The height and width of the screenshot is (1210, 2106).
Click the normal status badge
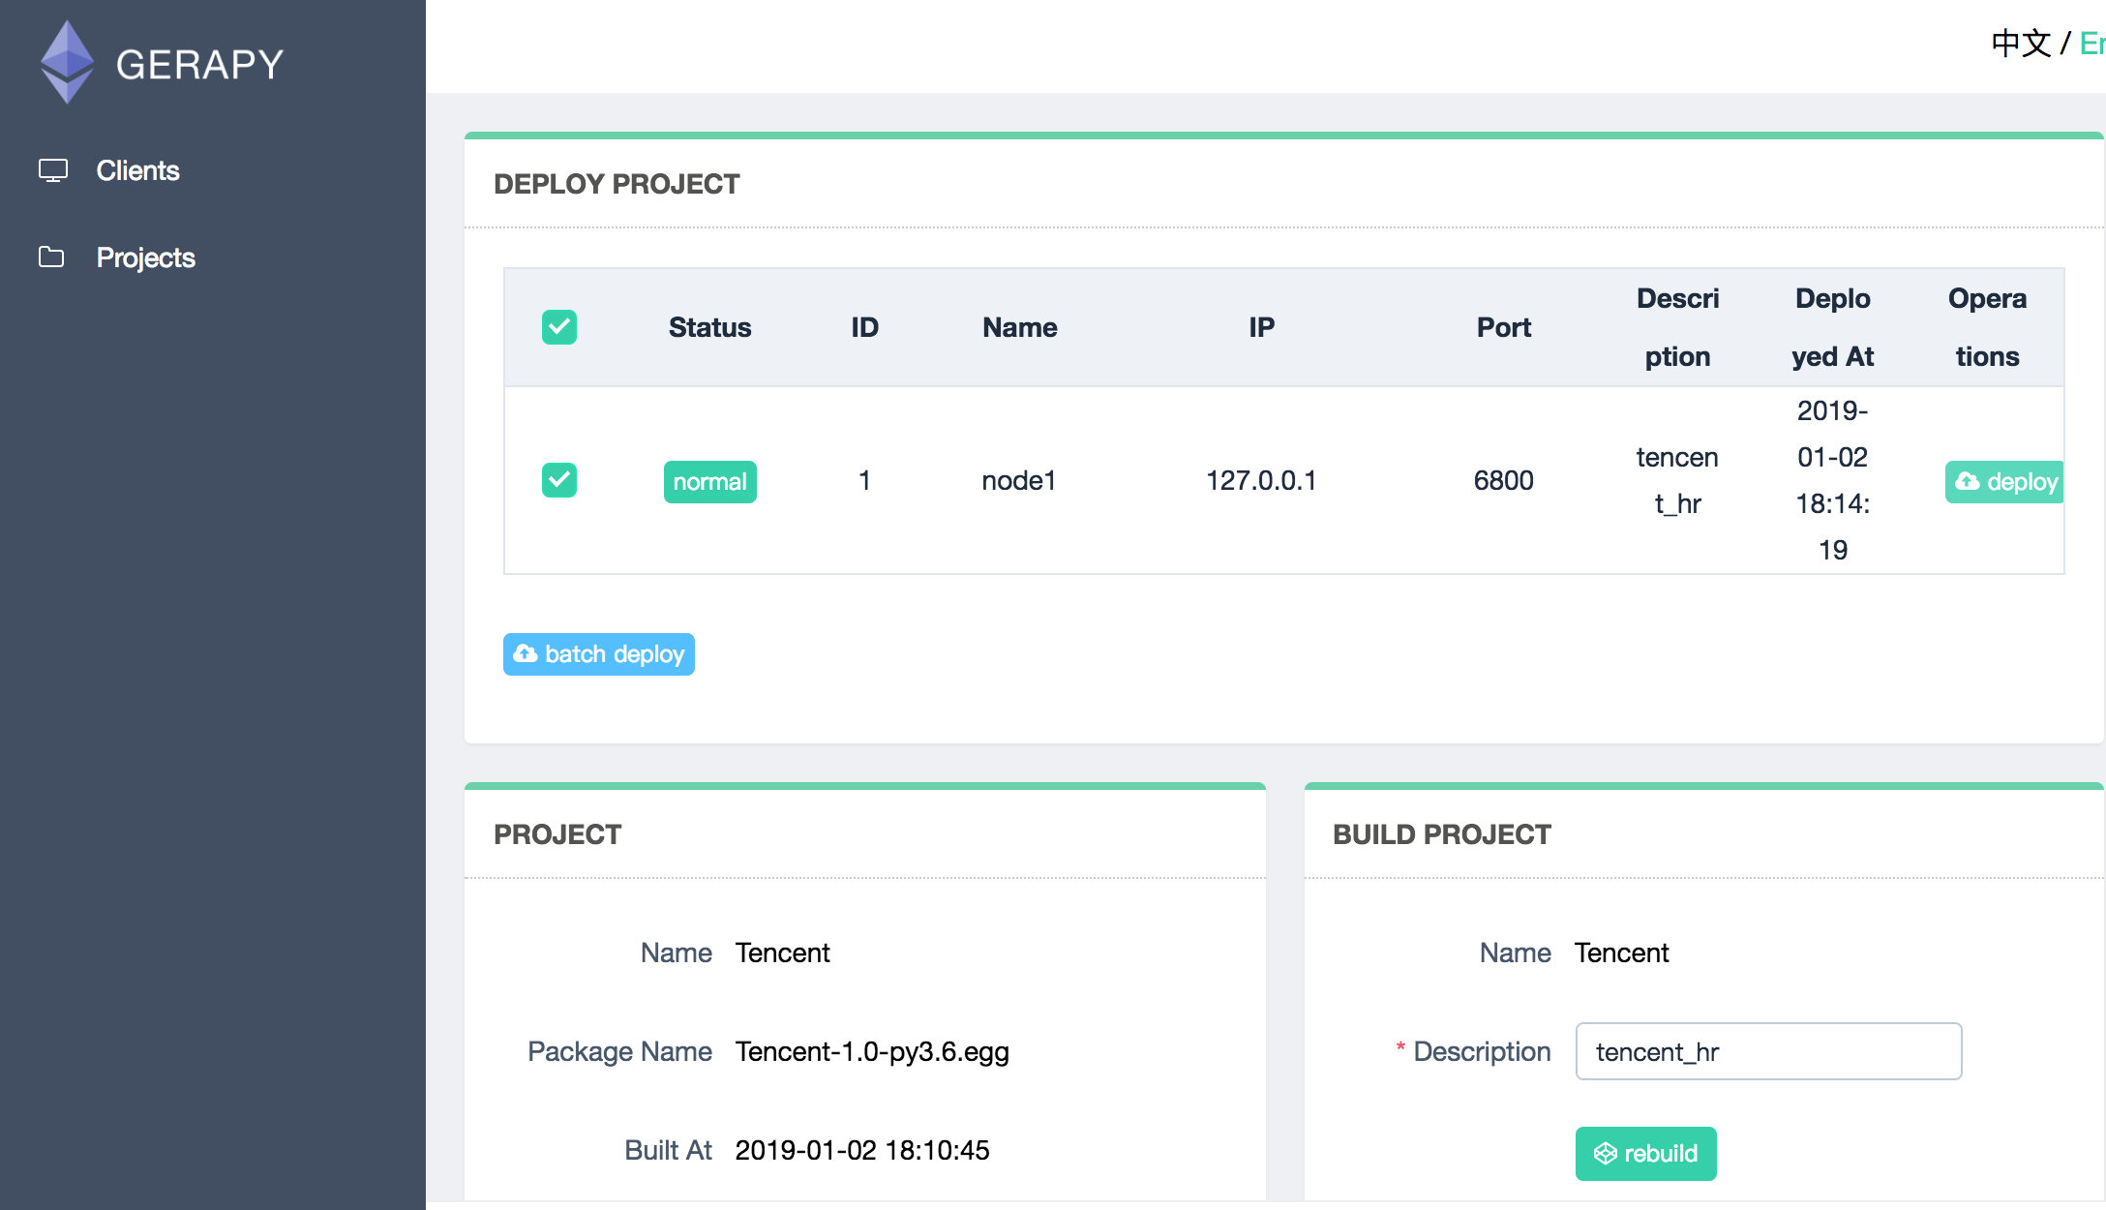(x=709, y=481)
